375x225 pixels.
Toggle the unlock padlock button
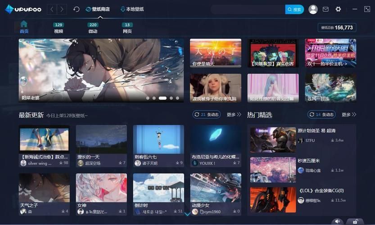pos(356,221)
